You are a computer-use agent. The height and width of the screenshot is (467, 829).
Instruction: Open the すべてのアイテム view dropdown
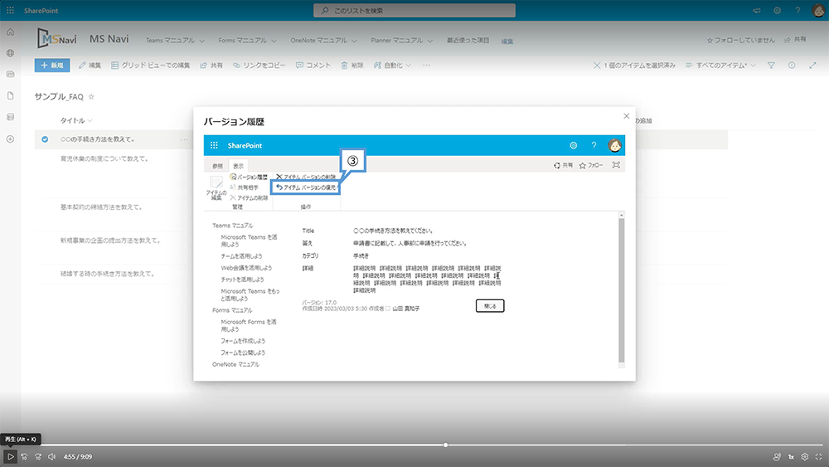click(720, 65)
